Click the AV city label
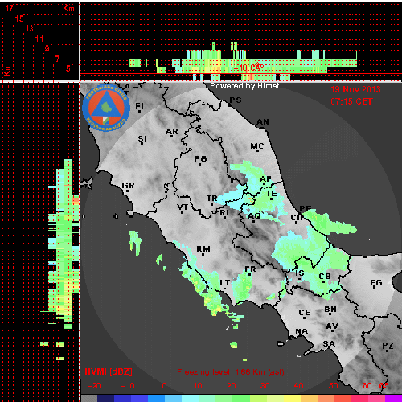Image resolution: width=402 pixels, height=402 pixels. [332, 326]
